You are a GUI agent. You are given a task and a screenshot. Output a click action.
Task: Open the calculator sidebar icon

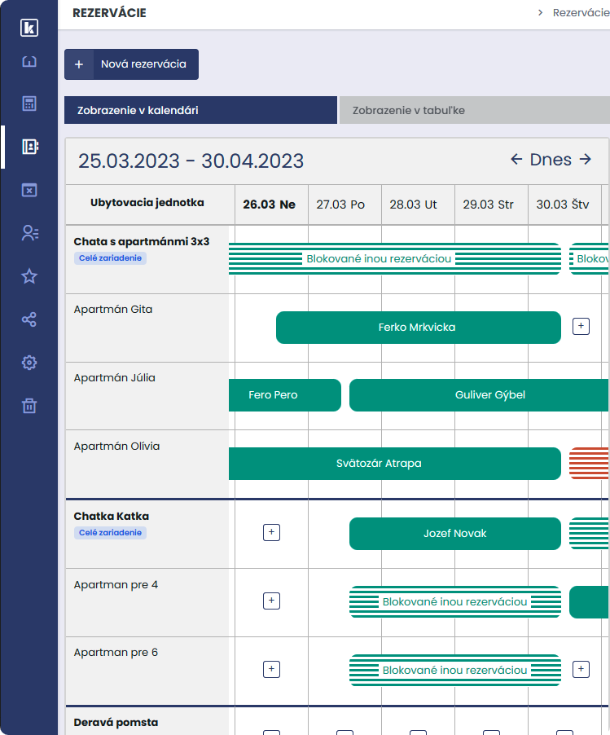click(29, 103)
